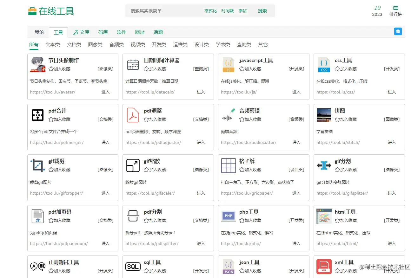Screen dimensions: 418x278
Task: Click the json工具 JSON file icon
Action: 229,267
